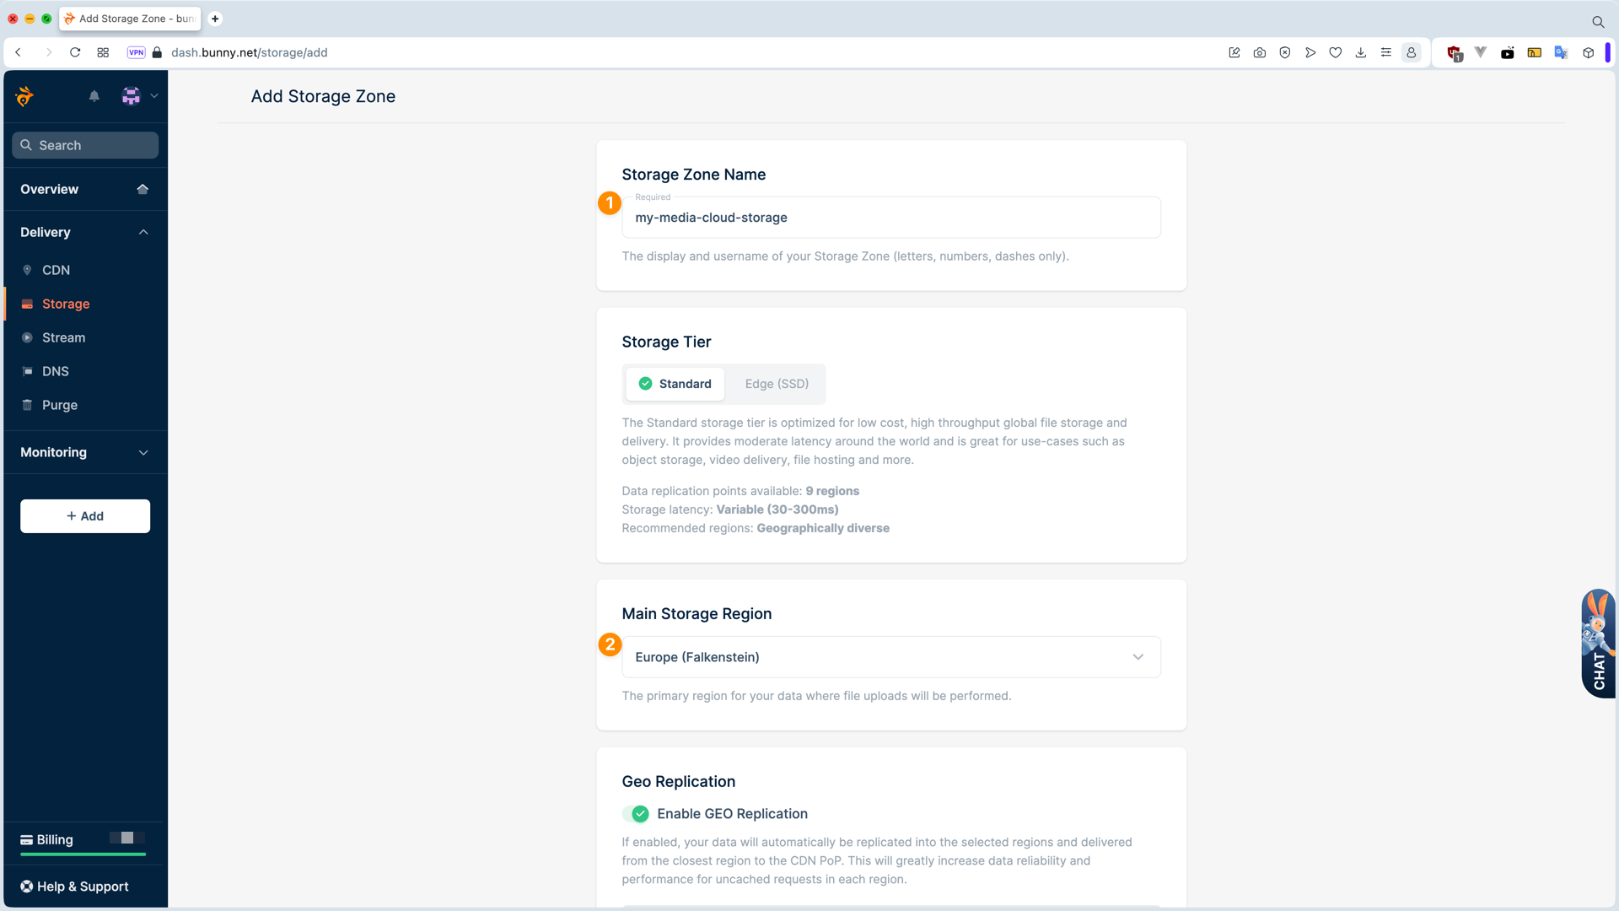The image size is (1619, 911).
Task: Open the bunny CHAT widget
Action: click(x=1599, y=644)
